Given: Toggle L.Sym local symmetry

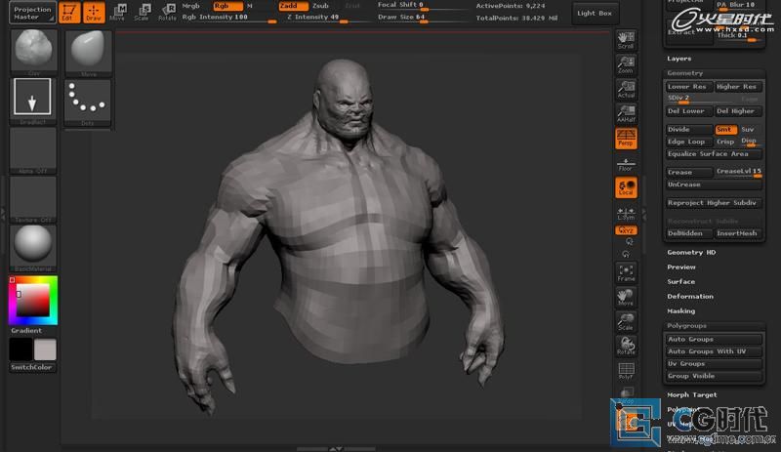Looking at the screenshot, I should click(x=626, y=213).
